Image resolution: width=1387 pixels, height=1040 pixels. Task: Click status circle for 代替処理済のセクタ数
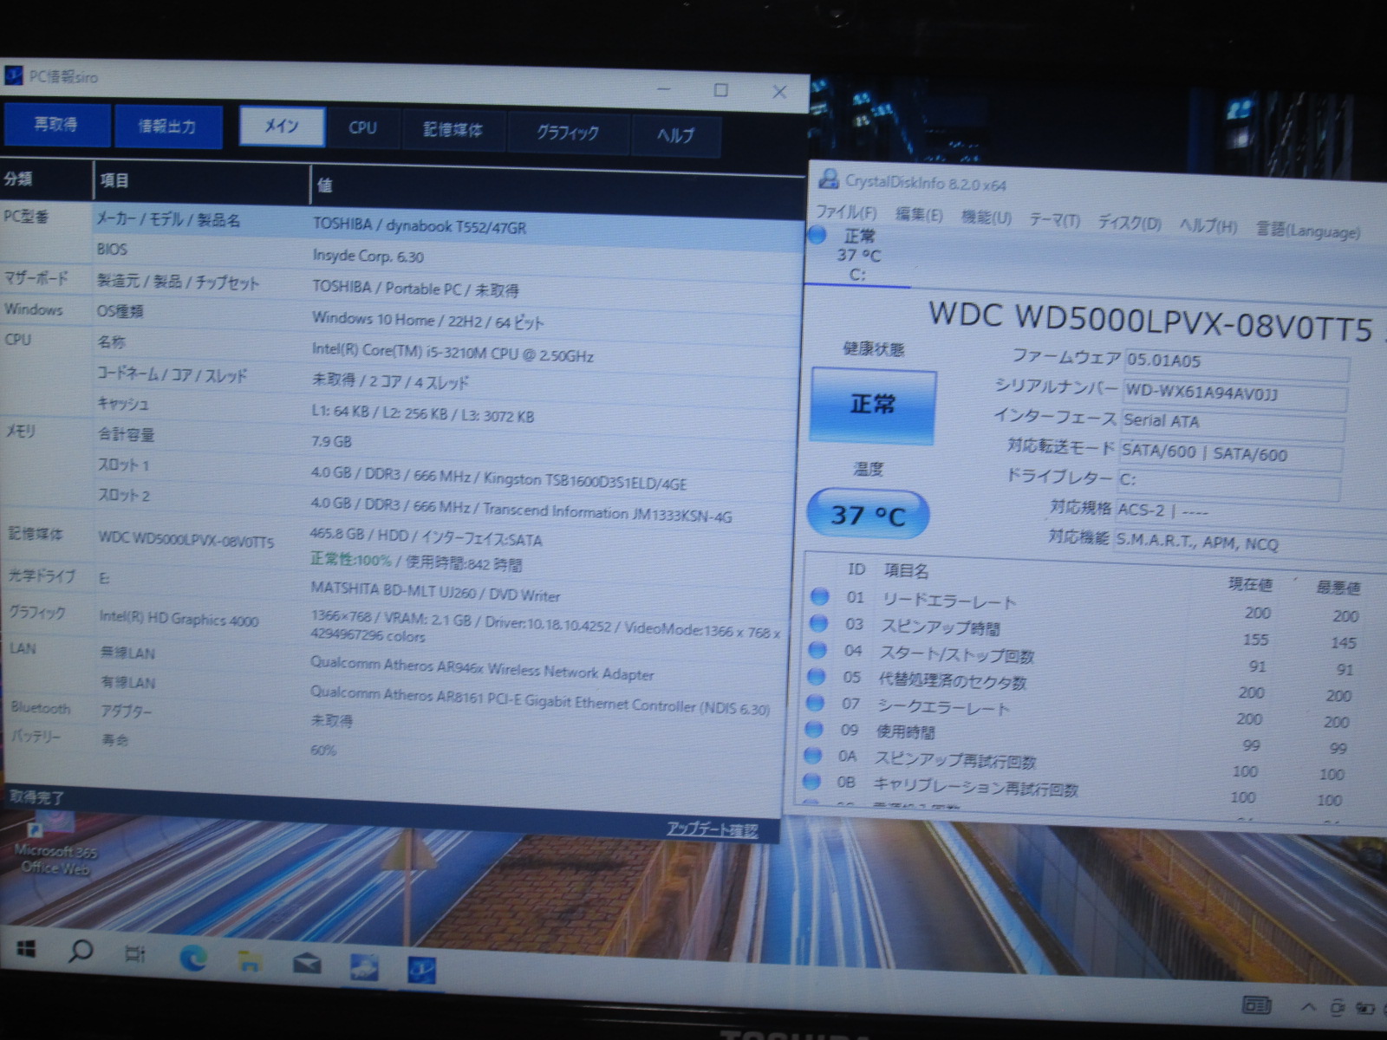tap(816, 675)
